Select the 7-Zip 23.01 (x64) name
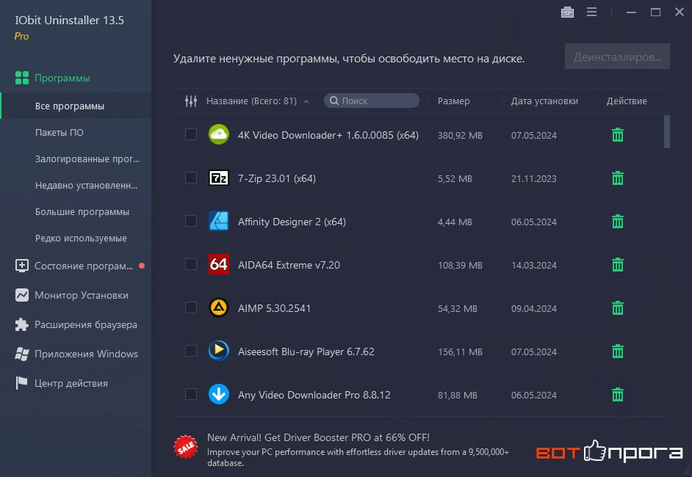 [x=277, y=178]
